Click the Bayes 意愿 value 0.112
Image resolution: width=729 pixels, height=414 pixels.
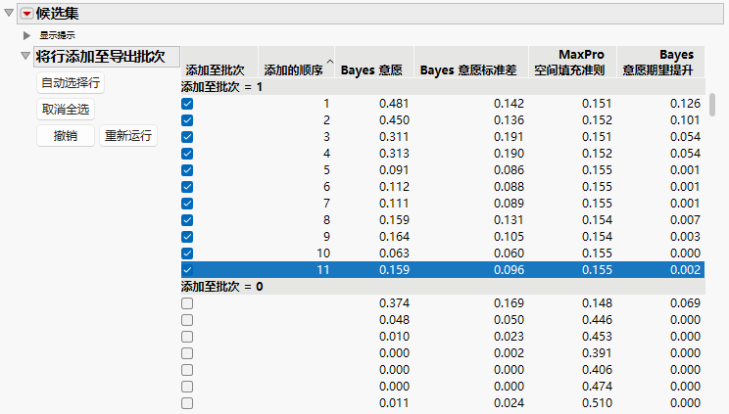coord(394,187)
